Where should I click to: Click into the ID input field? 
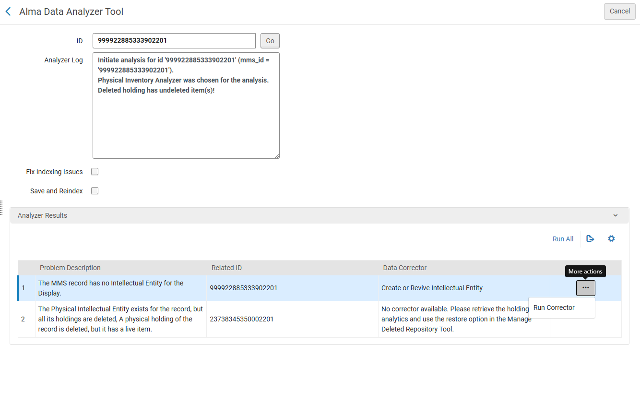(174, 41)
